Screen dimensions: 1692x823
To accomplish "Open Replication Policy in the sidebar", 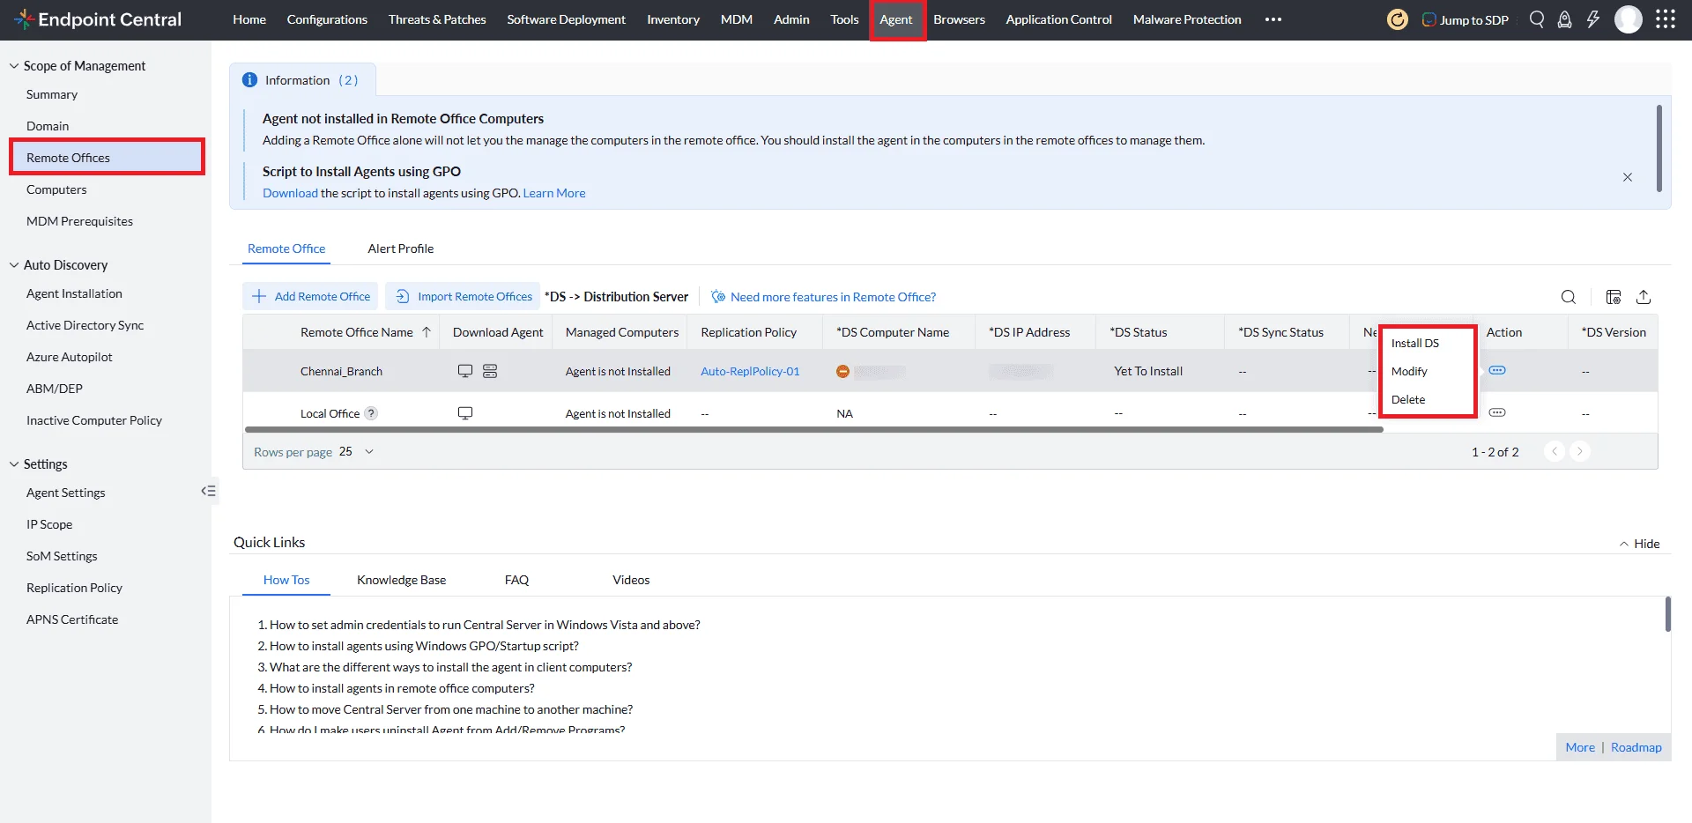I will pos(74,588).
